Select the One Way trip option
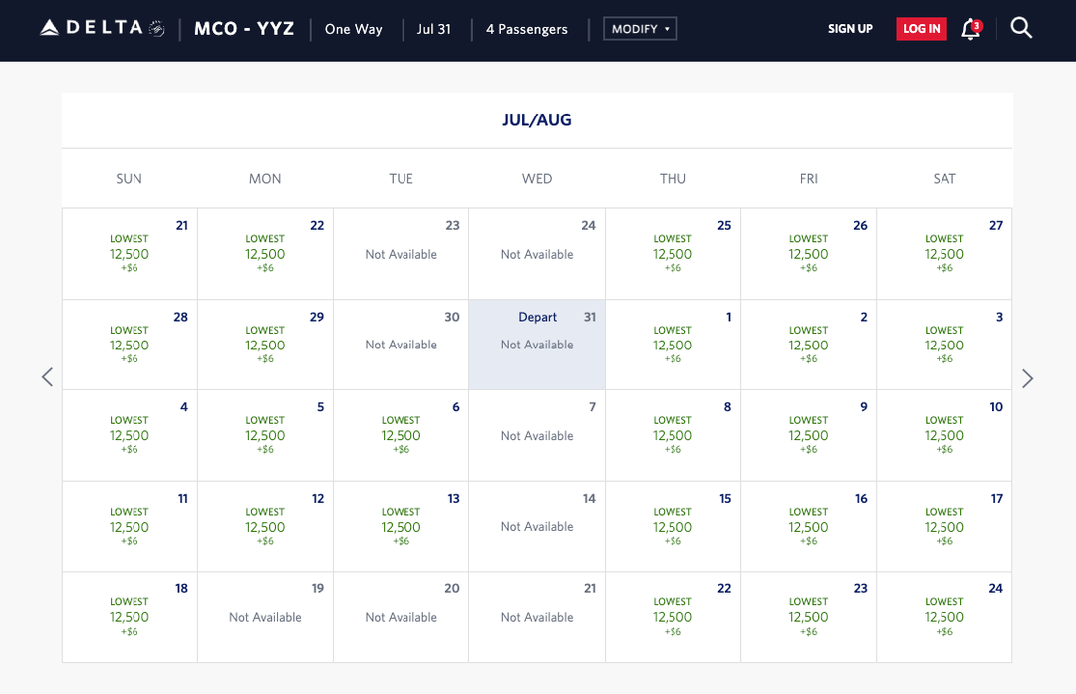Image resolution: width=1076 pixels, height=694 pixels. [x=353, y=29]
